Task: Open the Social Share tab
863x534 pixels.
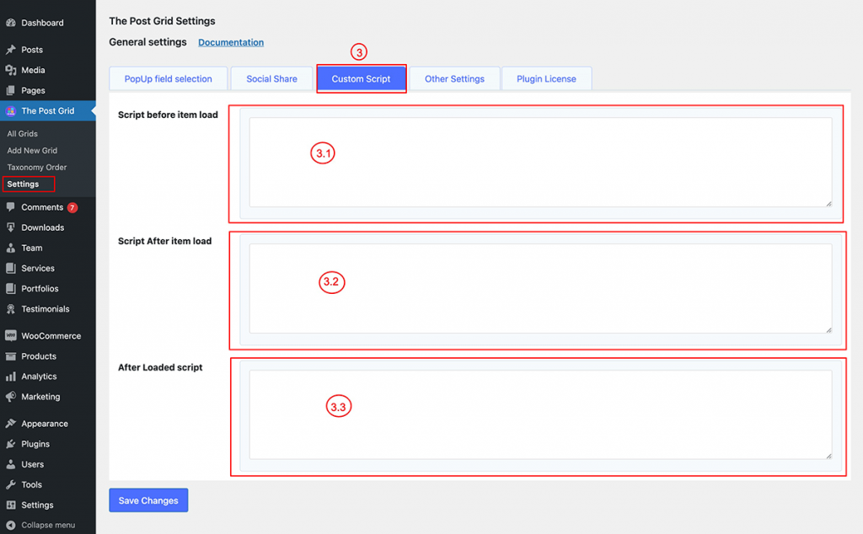Action: tap(272, 78)
